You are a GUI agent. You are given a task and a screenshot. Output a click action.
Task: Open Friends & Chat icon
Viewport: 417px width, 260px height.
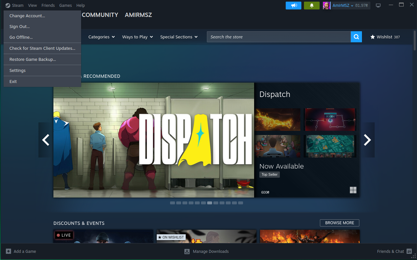click(x=409, y=251)
